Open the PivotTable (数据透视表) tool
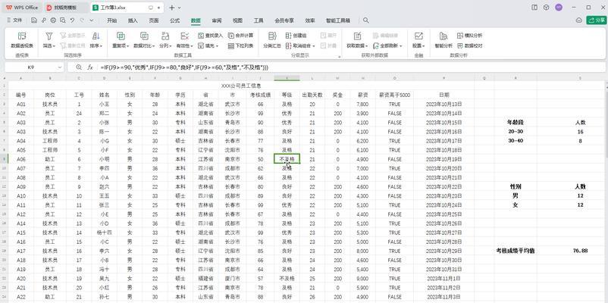The width and height of the screenshot is (608, 303). (x=20, y=39)
